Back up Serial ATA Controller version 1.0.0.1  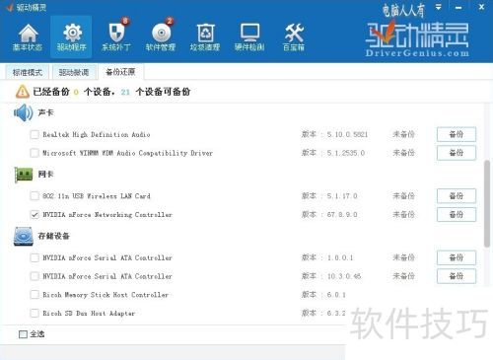click(457, 257)
